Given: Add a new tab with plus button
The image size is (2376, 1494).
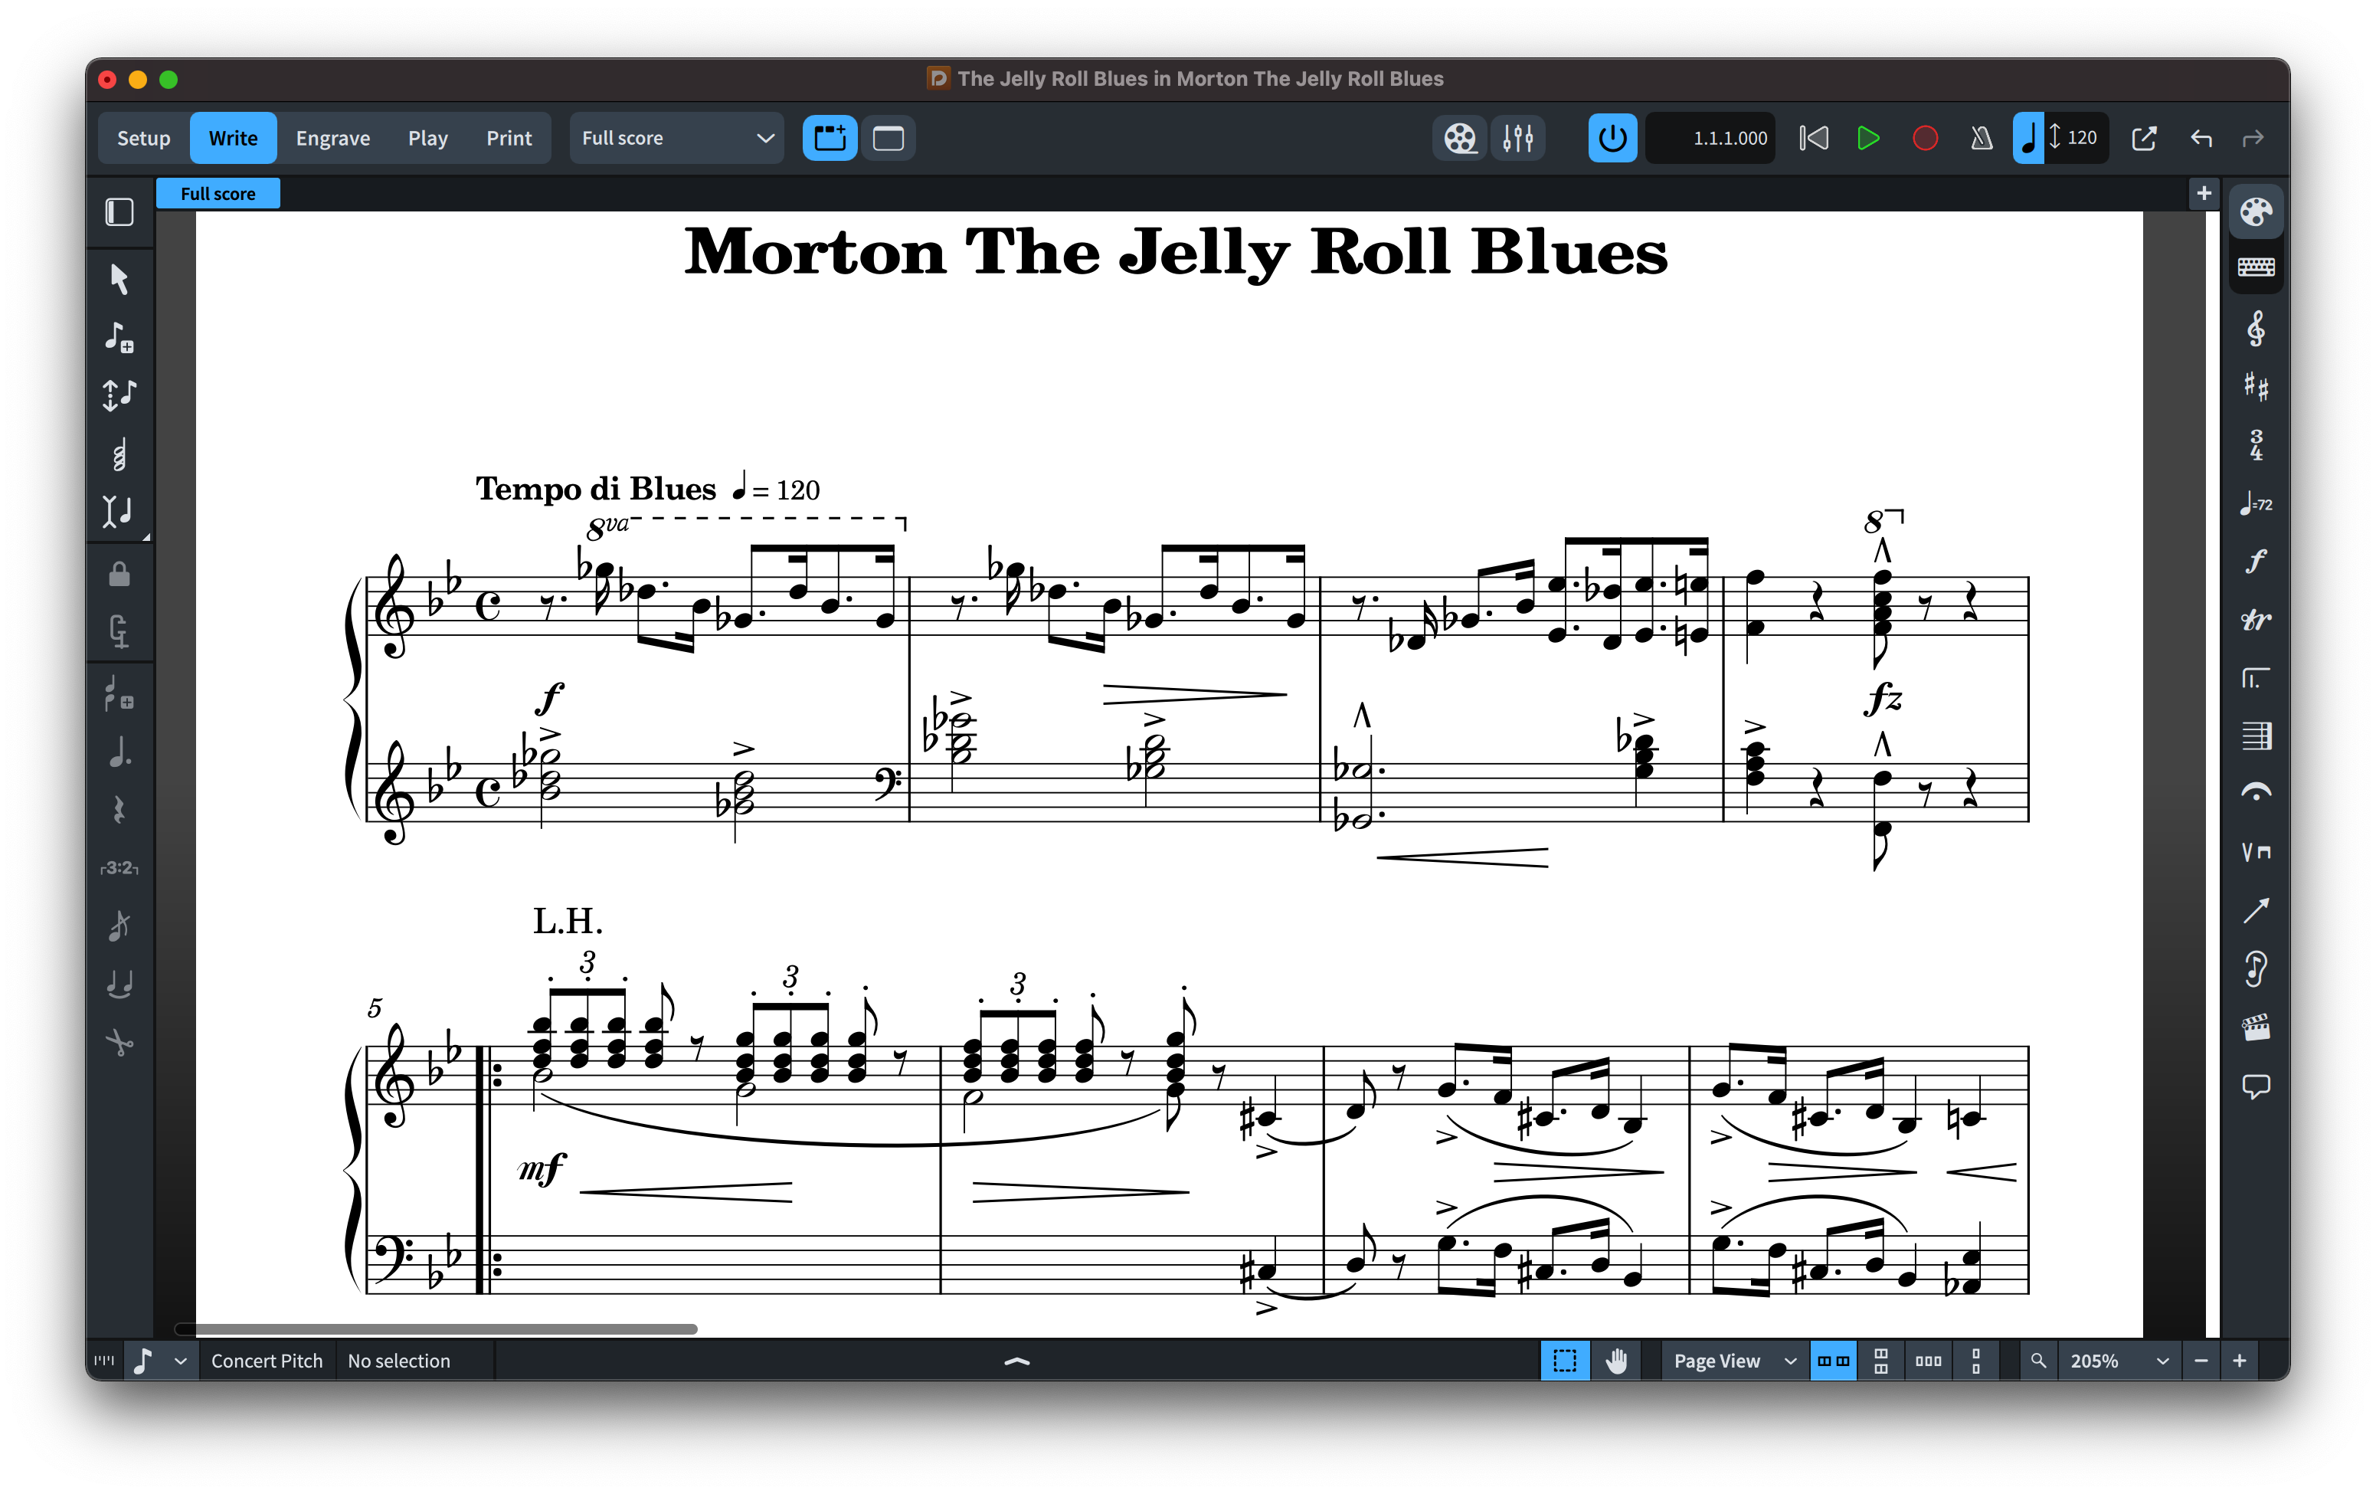Looking at the screenshot, I should pyautogui.click(x=2204, y=193).
